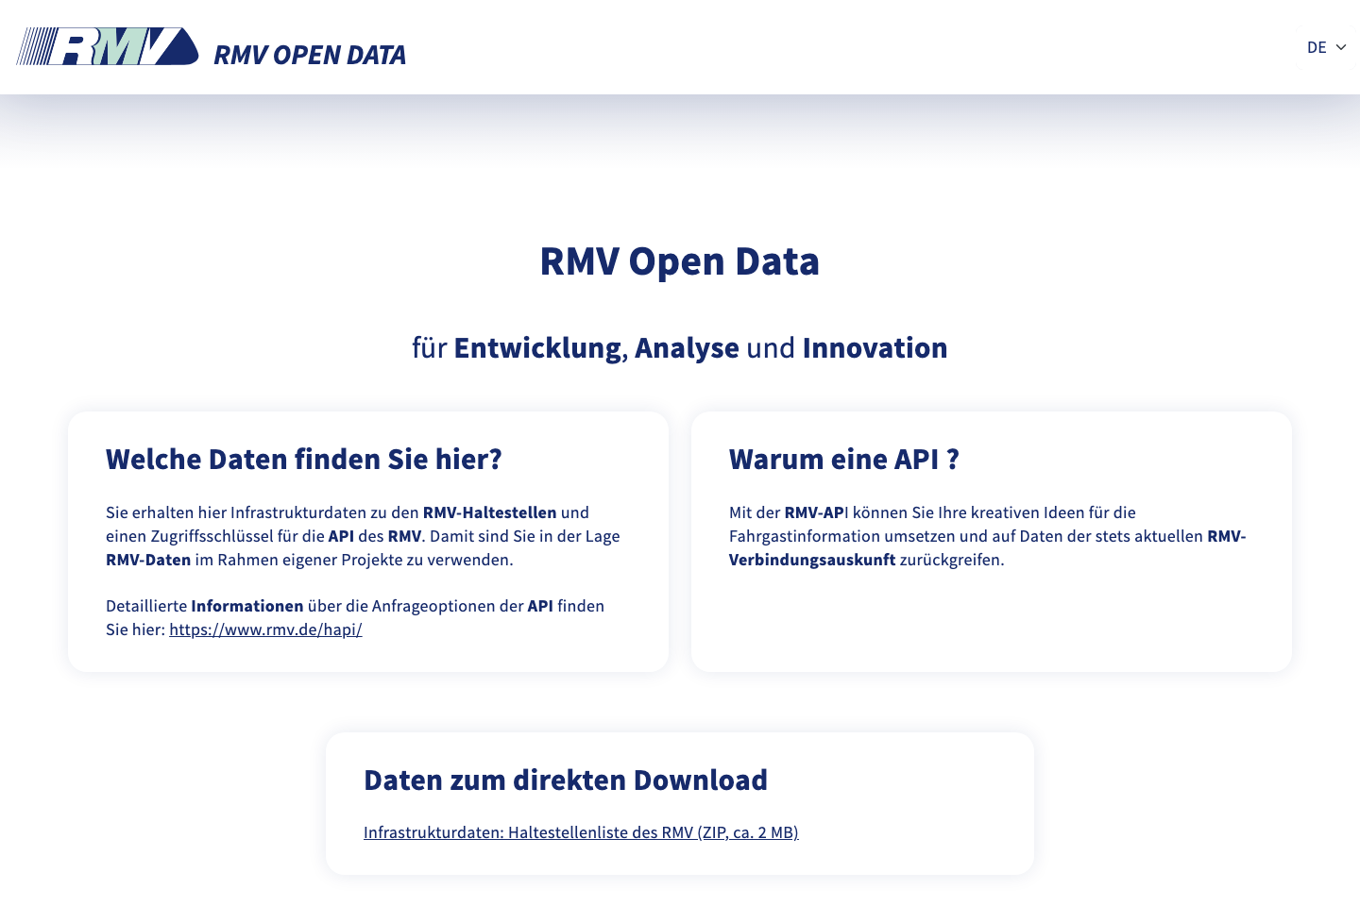Click the bold "RMV-Haltestellen" text

pyautogui.click(x=489, y=512)
